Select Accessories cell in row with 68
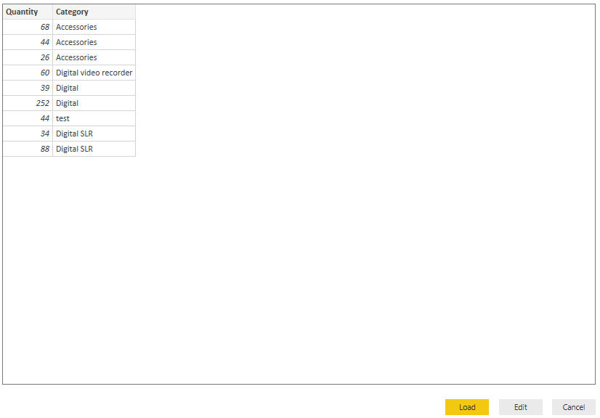Screen dimensions: 600x418 (94, 27)
